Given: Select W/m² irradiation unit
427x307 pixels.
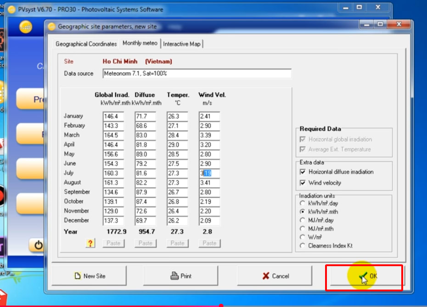Looking at the screenshot, I should (302, 237).
